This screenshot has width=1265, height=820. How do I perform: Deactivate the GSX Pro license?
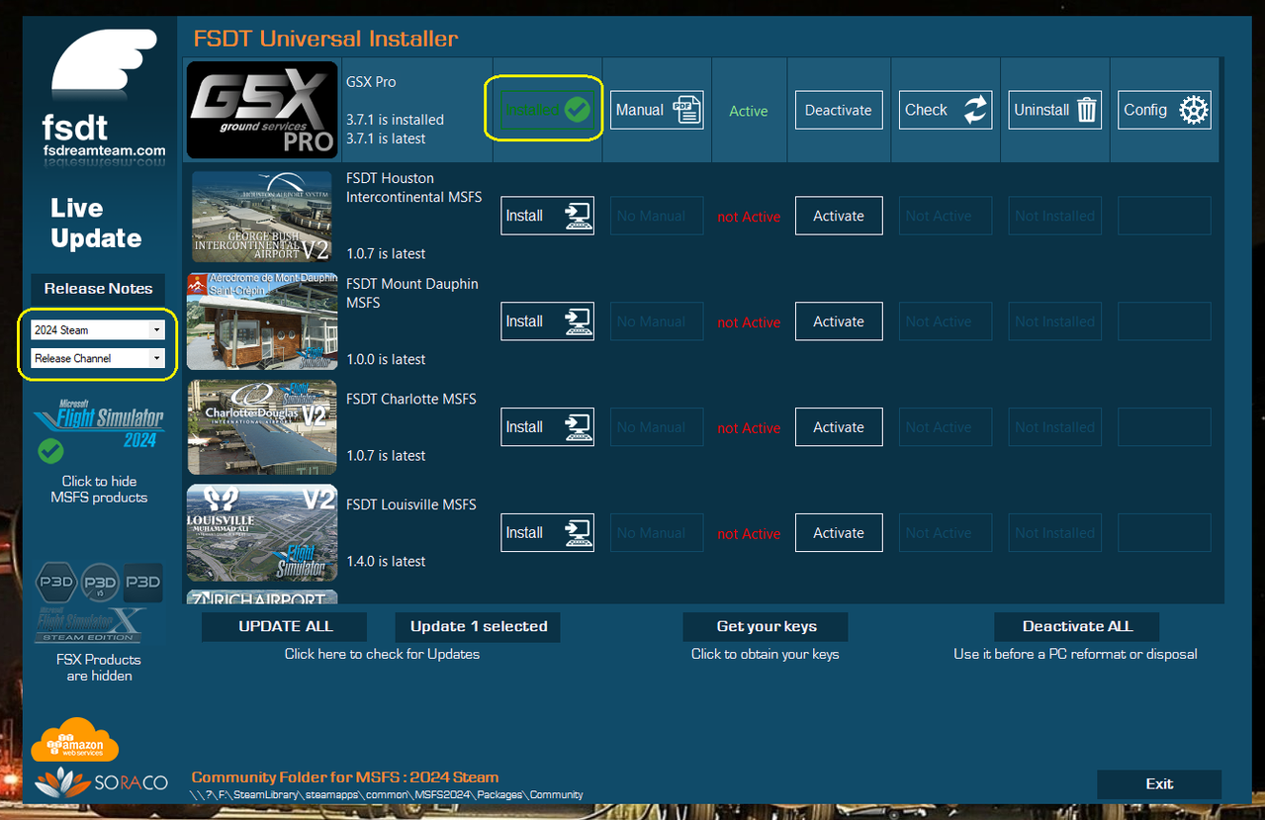click(x=839, y=110)
